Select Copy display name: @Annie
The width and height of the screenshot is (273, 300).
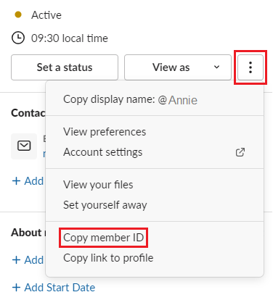click(x=155, y=99)
